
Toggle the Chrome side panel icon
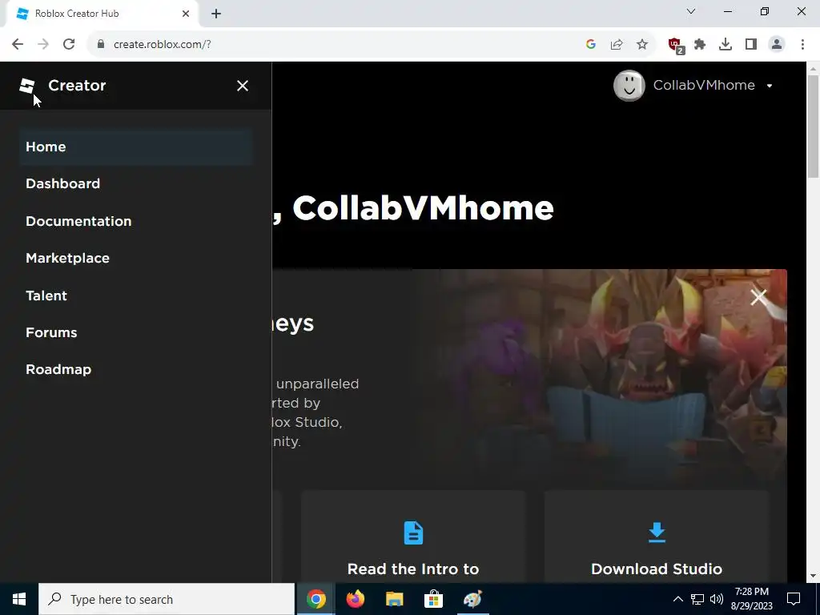point(751,45)
